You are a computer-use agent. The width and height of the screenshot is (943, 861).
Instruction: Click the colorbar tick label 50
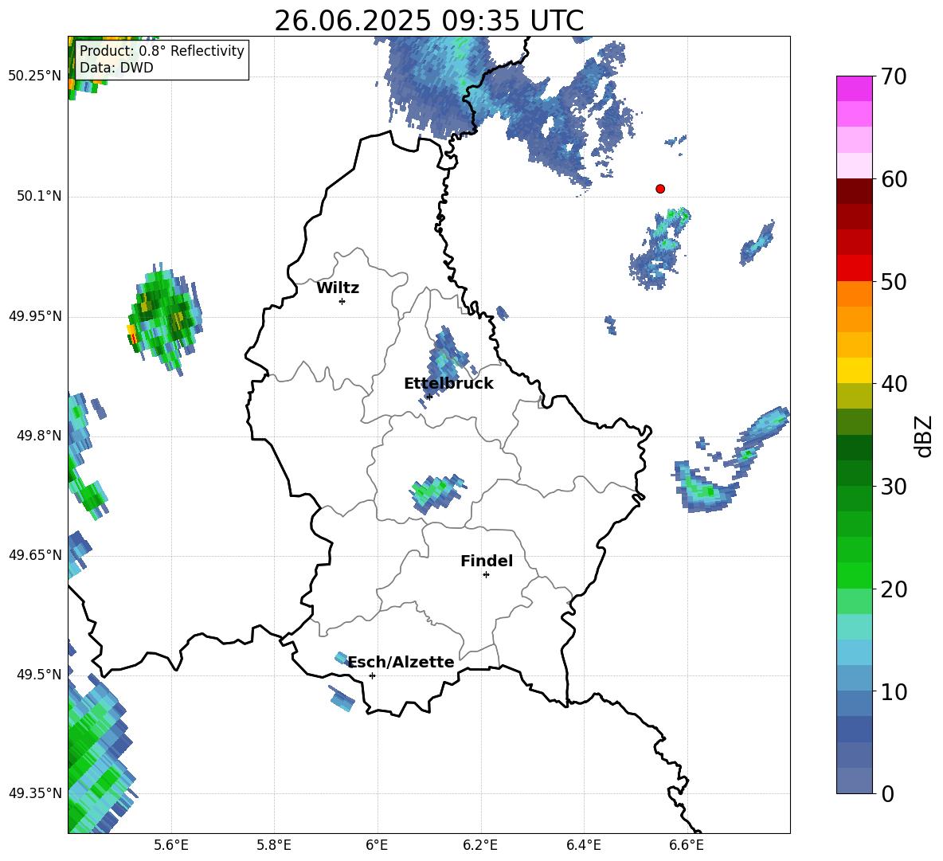[894, 281]
